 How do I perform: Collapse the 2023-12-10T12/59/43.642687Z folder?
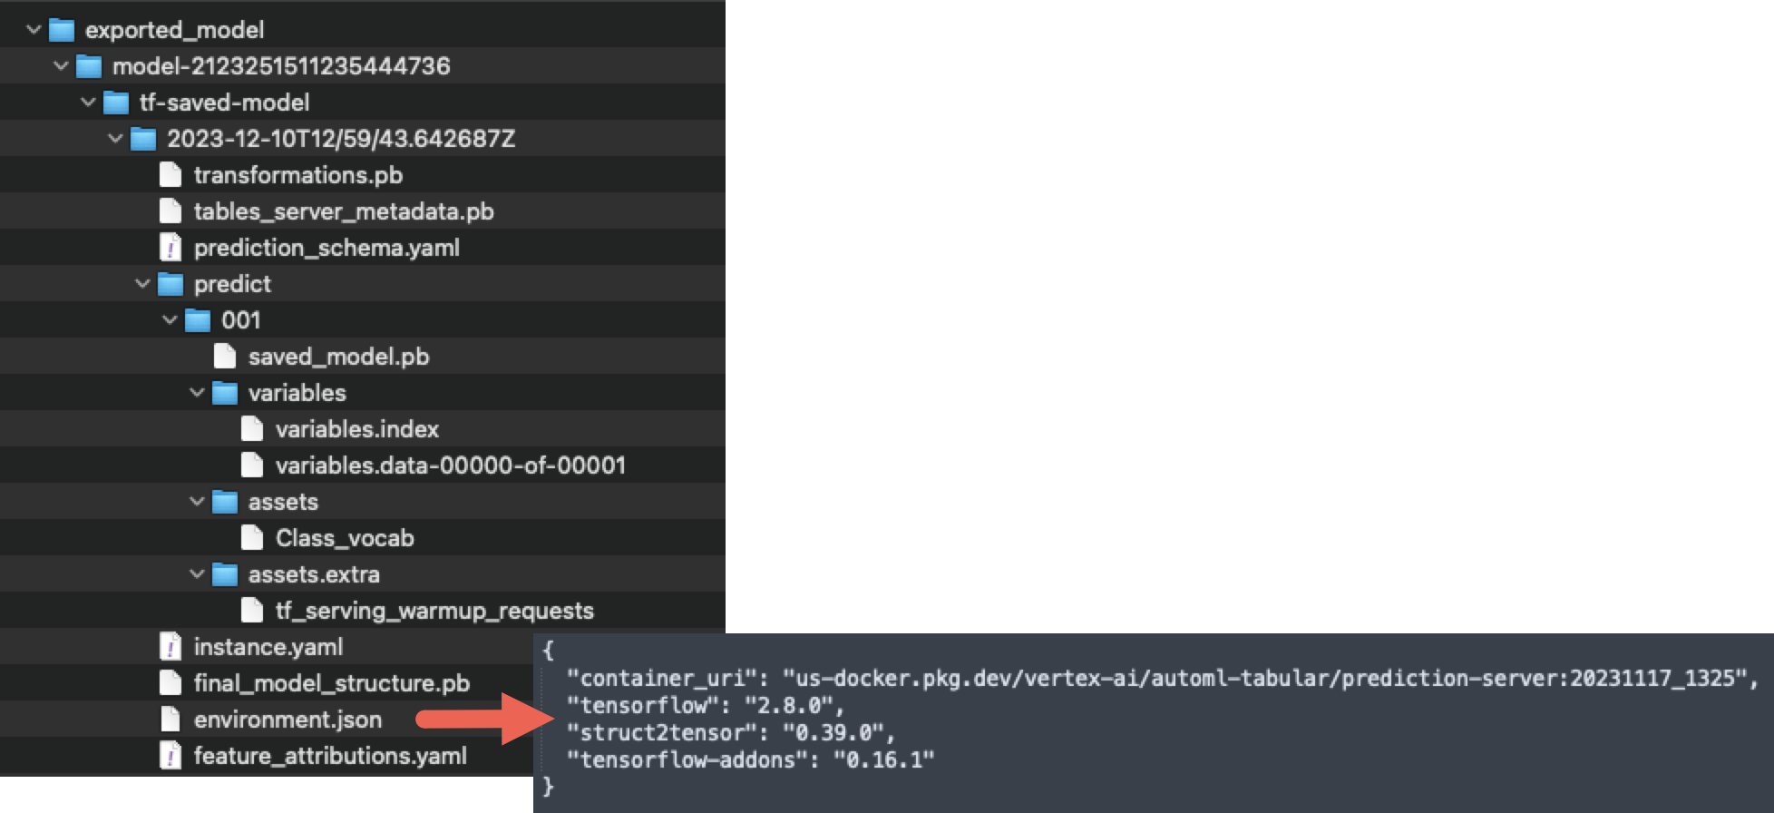point(114,138)
